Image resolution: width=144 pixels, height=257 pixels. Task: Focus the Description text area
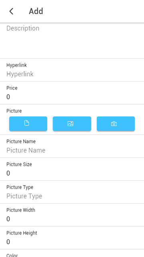click(x=72, y=41)
